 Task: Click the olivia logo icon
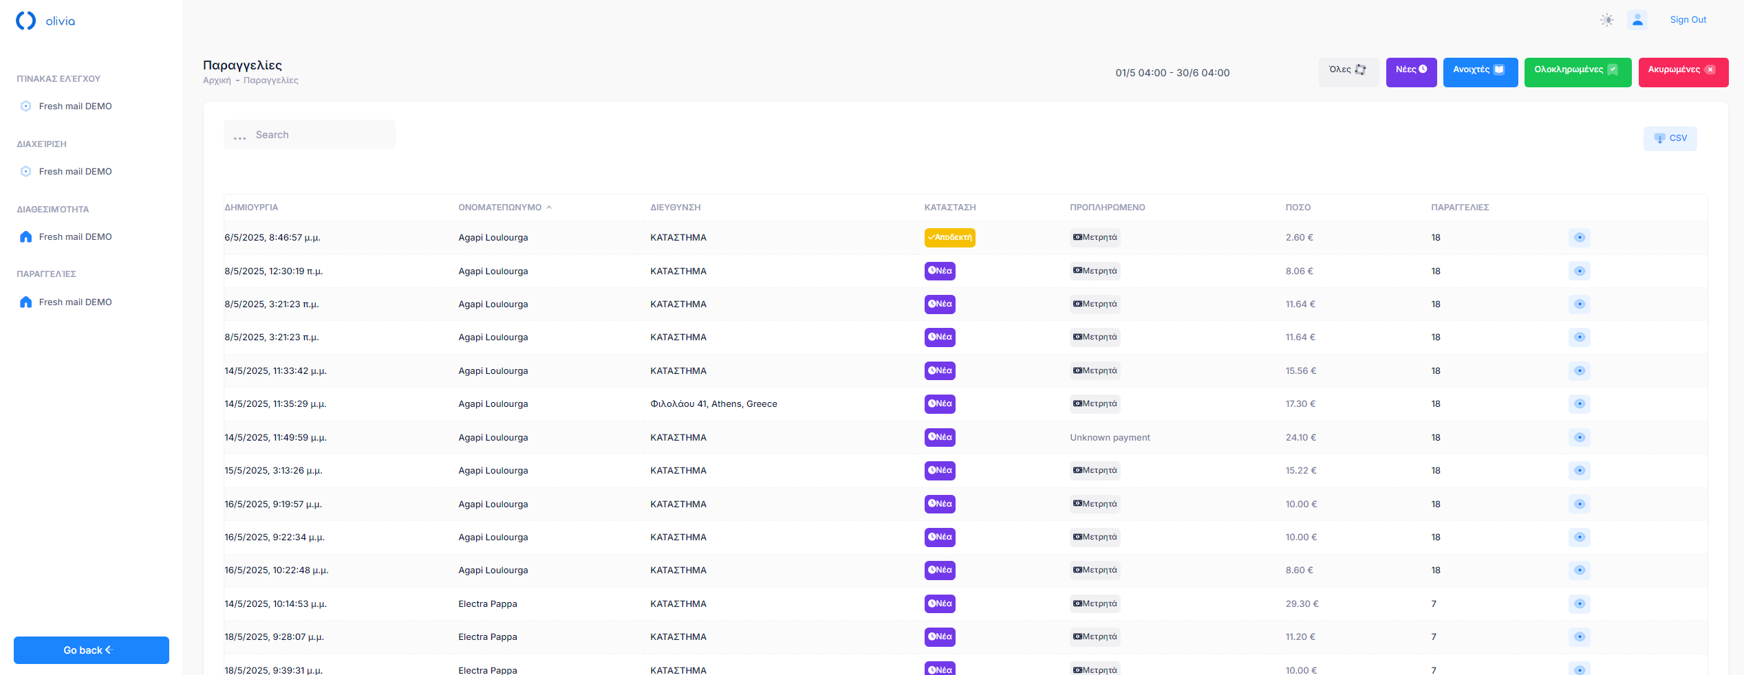click(26, 21)
